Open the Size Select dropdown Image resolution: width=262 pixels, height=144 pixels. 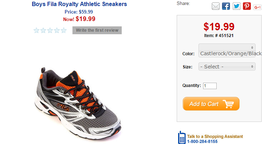(x=227, y=67)
